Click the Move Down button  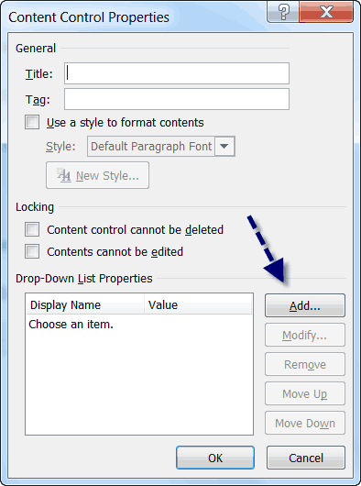pos(305,423)
